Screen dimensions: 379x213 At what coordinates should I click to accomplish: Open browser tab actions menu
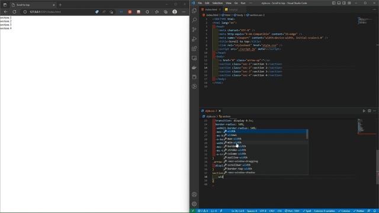[5, 5]
